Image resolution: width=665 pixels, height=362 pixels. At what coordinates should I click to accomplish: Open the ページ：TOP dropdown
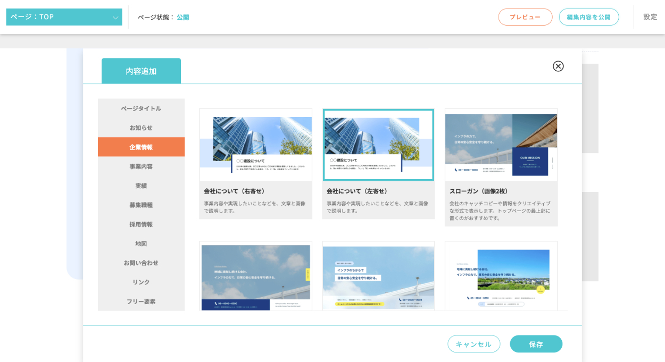(64, 17)
